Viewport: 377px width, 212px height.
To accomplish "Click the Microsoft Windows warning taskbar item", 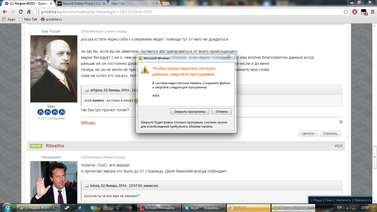I will pyautogui.click(x=293, y=208).
